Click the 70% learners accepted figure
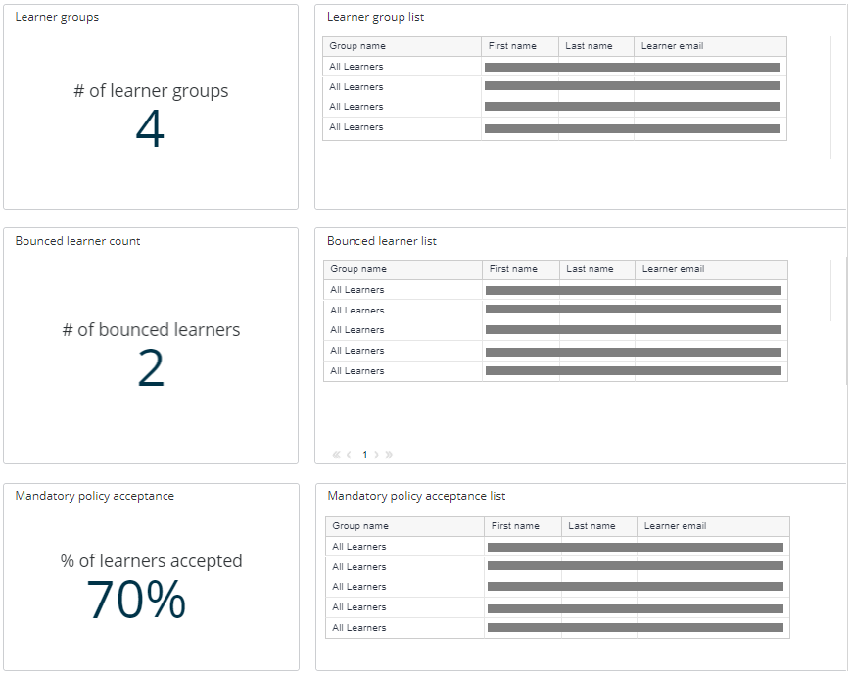The width and height of the screenshot is (851, 675). [136, 600]
